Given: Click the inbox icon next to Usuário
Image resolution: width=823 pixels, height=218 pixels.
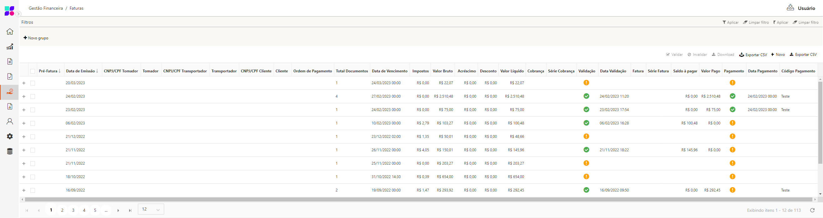Looking at the screenshot, I should (x=790, y=8).
